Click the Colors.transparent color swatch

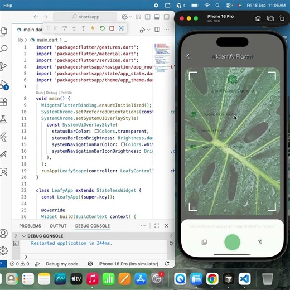coord(96,131)
